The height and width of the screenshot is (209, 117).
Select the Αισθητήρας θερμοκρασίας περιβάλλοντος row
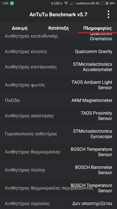tap(58, 188)
